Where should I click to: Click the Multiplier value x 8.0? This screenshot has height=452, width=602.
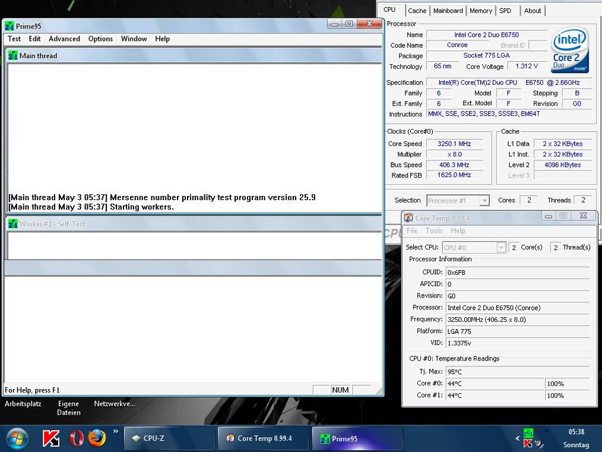point(454,154)
